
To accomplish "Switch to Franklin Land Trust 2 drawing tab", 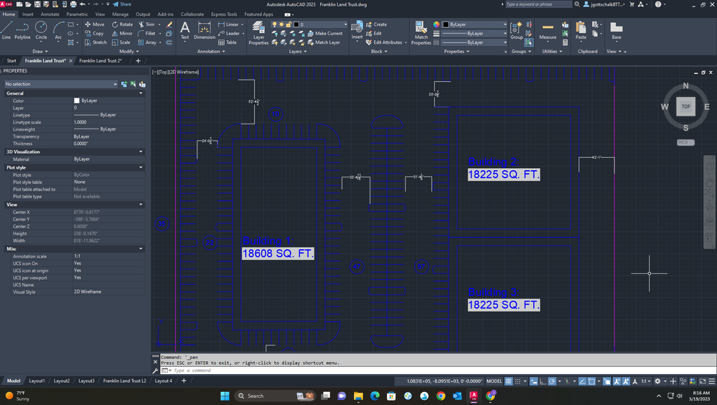I will [x=100, y=61].
